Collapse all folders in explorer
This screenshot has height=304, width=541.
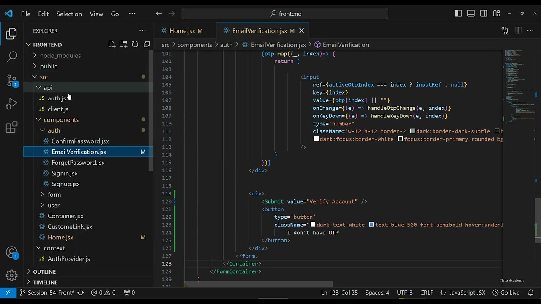[x=147, y=44]
